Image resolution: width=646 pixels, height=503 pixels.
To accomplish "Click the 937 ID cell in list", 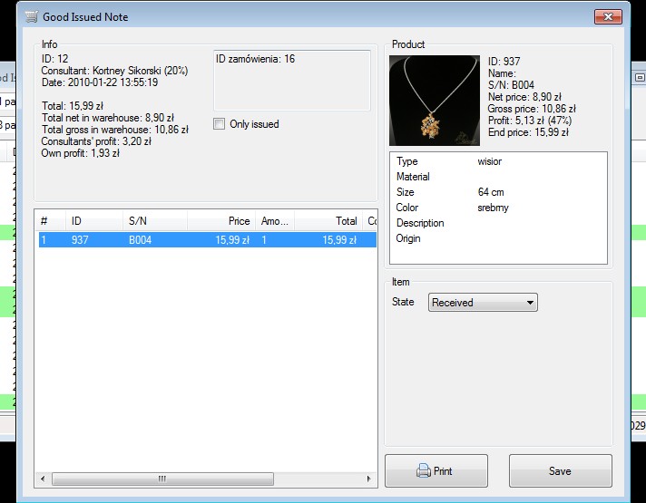I will coord(80,240).
